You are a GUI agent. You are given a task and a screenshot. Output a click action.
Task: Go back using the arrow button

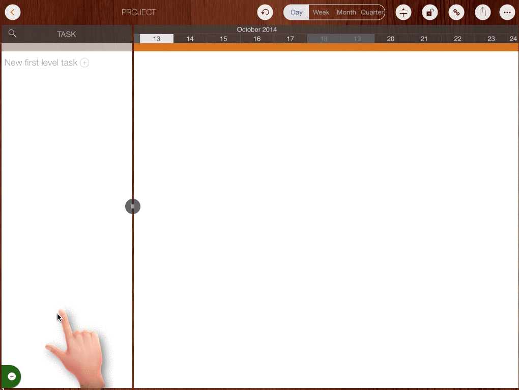(13, 12)
